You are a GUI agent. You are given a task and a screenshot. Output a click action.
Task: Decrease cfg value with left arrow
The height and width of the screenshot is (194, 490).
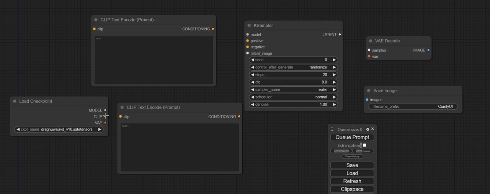253,82
